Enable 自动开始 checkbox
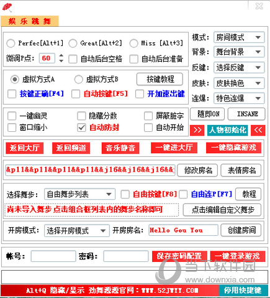The width and height of the screenshot is (270, 298). pyautogui.click(x=148, y=128)
